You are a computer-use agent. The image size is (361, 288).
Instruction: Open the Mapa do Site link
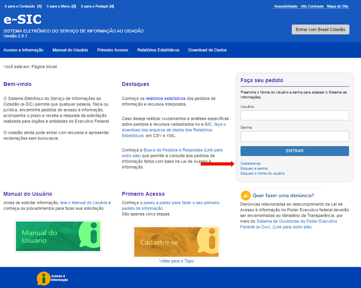pyautogui.click(x=338, y=7)
